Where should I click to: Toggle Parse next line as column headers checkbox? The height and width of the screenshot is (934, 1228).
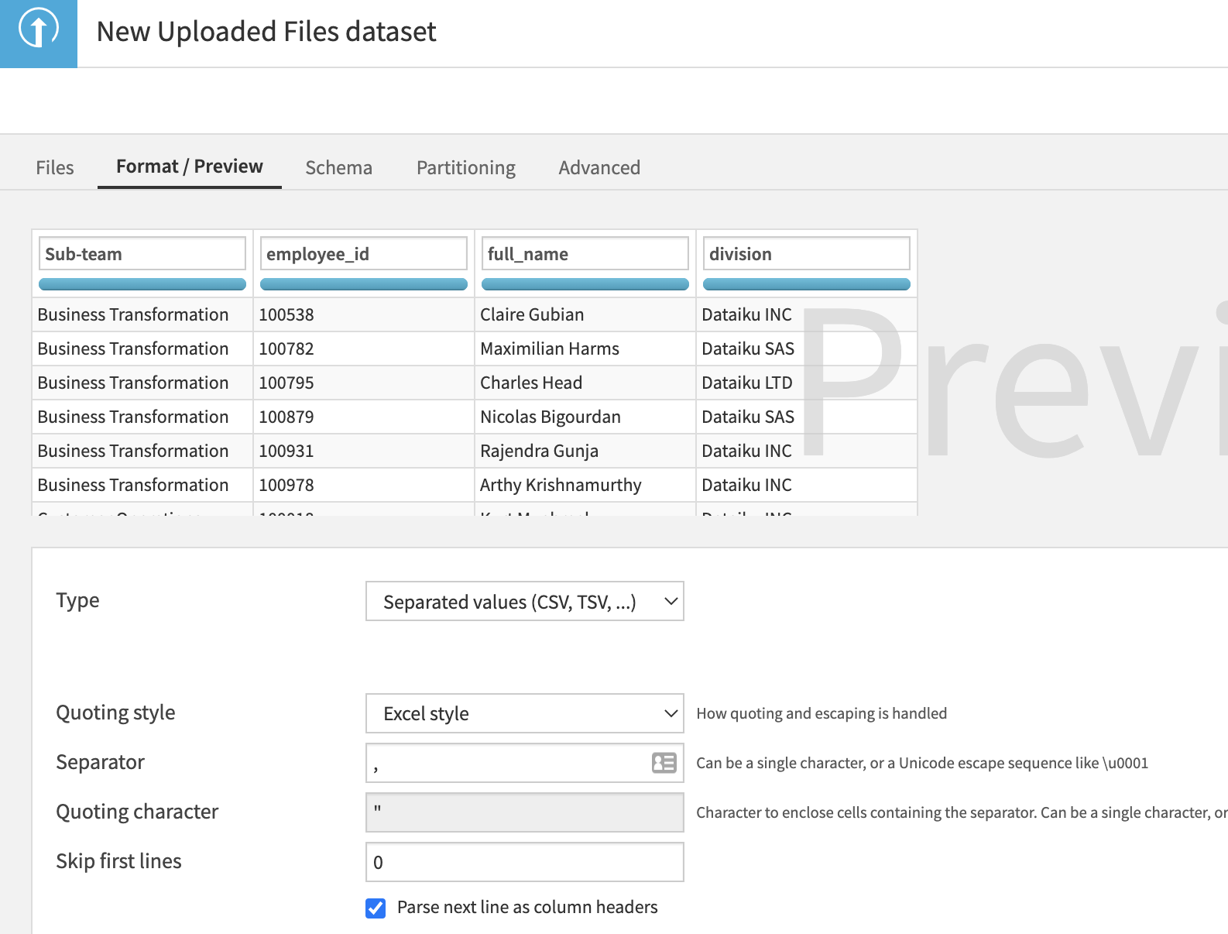tap(376, 908)
